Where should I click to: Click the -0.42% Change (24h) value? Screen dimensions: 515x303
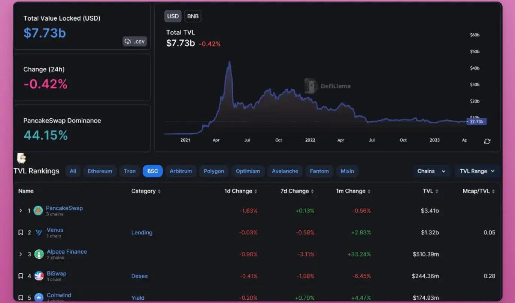pyautogui.click(x=45, y=84)
